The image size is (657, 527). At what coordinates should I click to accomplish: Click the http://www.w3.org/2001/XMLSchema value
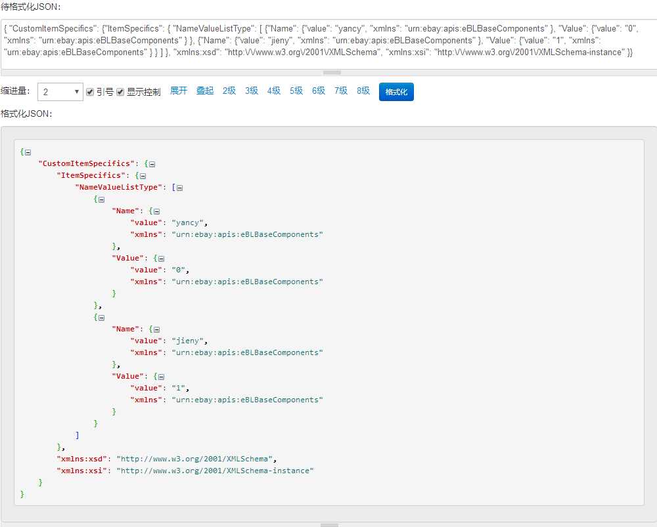[x=194, y=459]
